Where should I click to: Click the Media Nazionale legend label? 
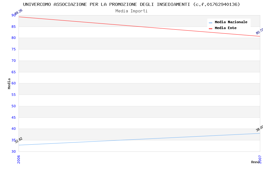point(231,22)
